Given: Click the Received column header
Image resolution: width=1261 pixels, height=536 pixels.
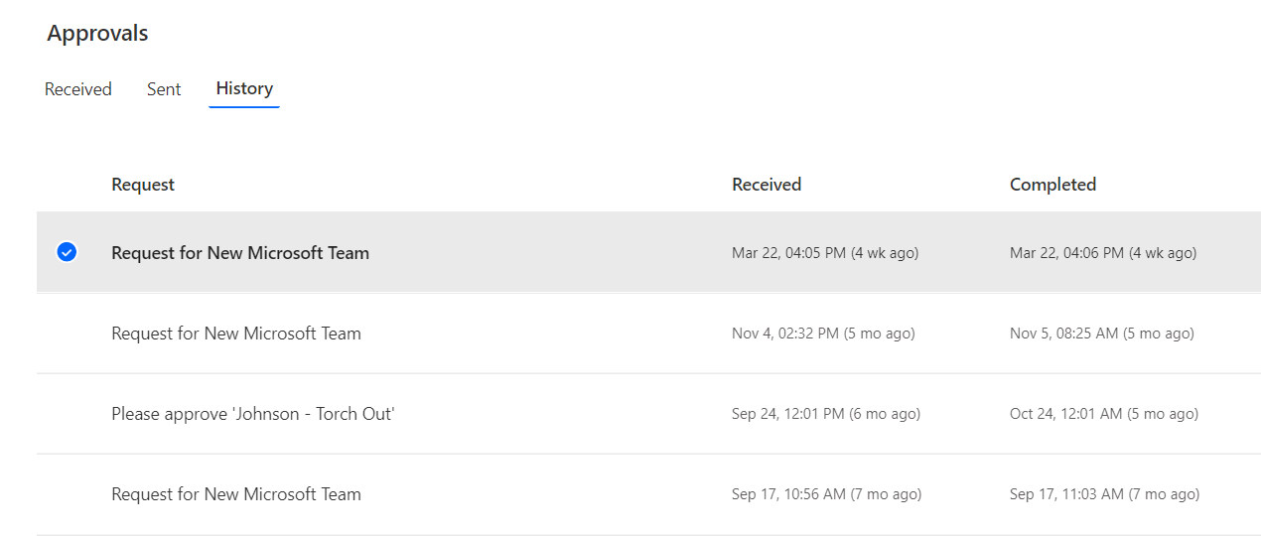Looking at the screenshot, I should point(767,185).
